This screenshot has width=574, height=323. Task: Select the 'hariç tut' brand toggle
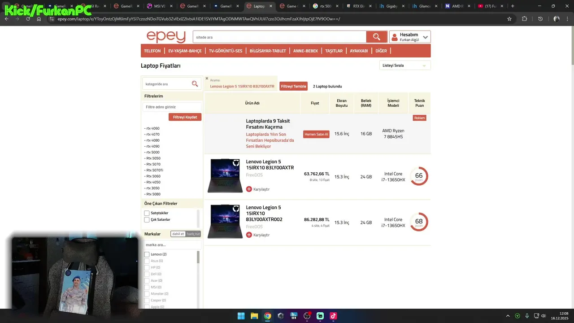(193, 234)
